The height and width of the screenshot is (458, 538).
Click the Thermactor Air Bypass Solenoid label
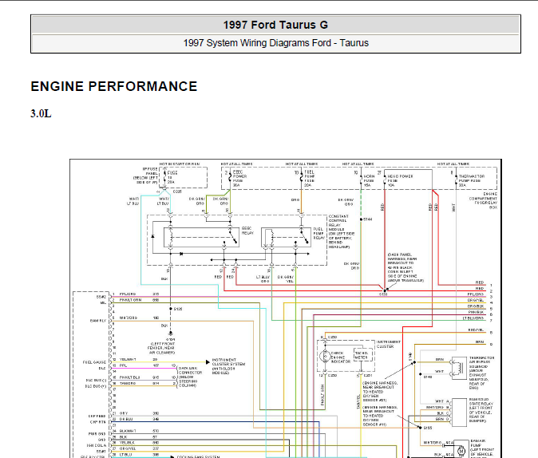[481, 373]
